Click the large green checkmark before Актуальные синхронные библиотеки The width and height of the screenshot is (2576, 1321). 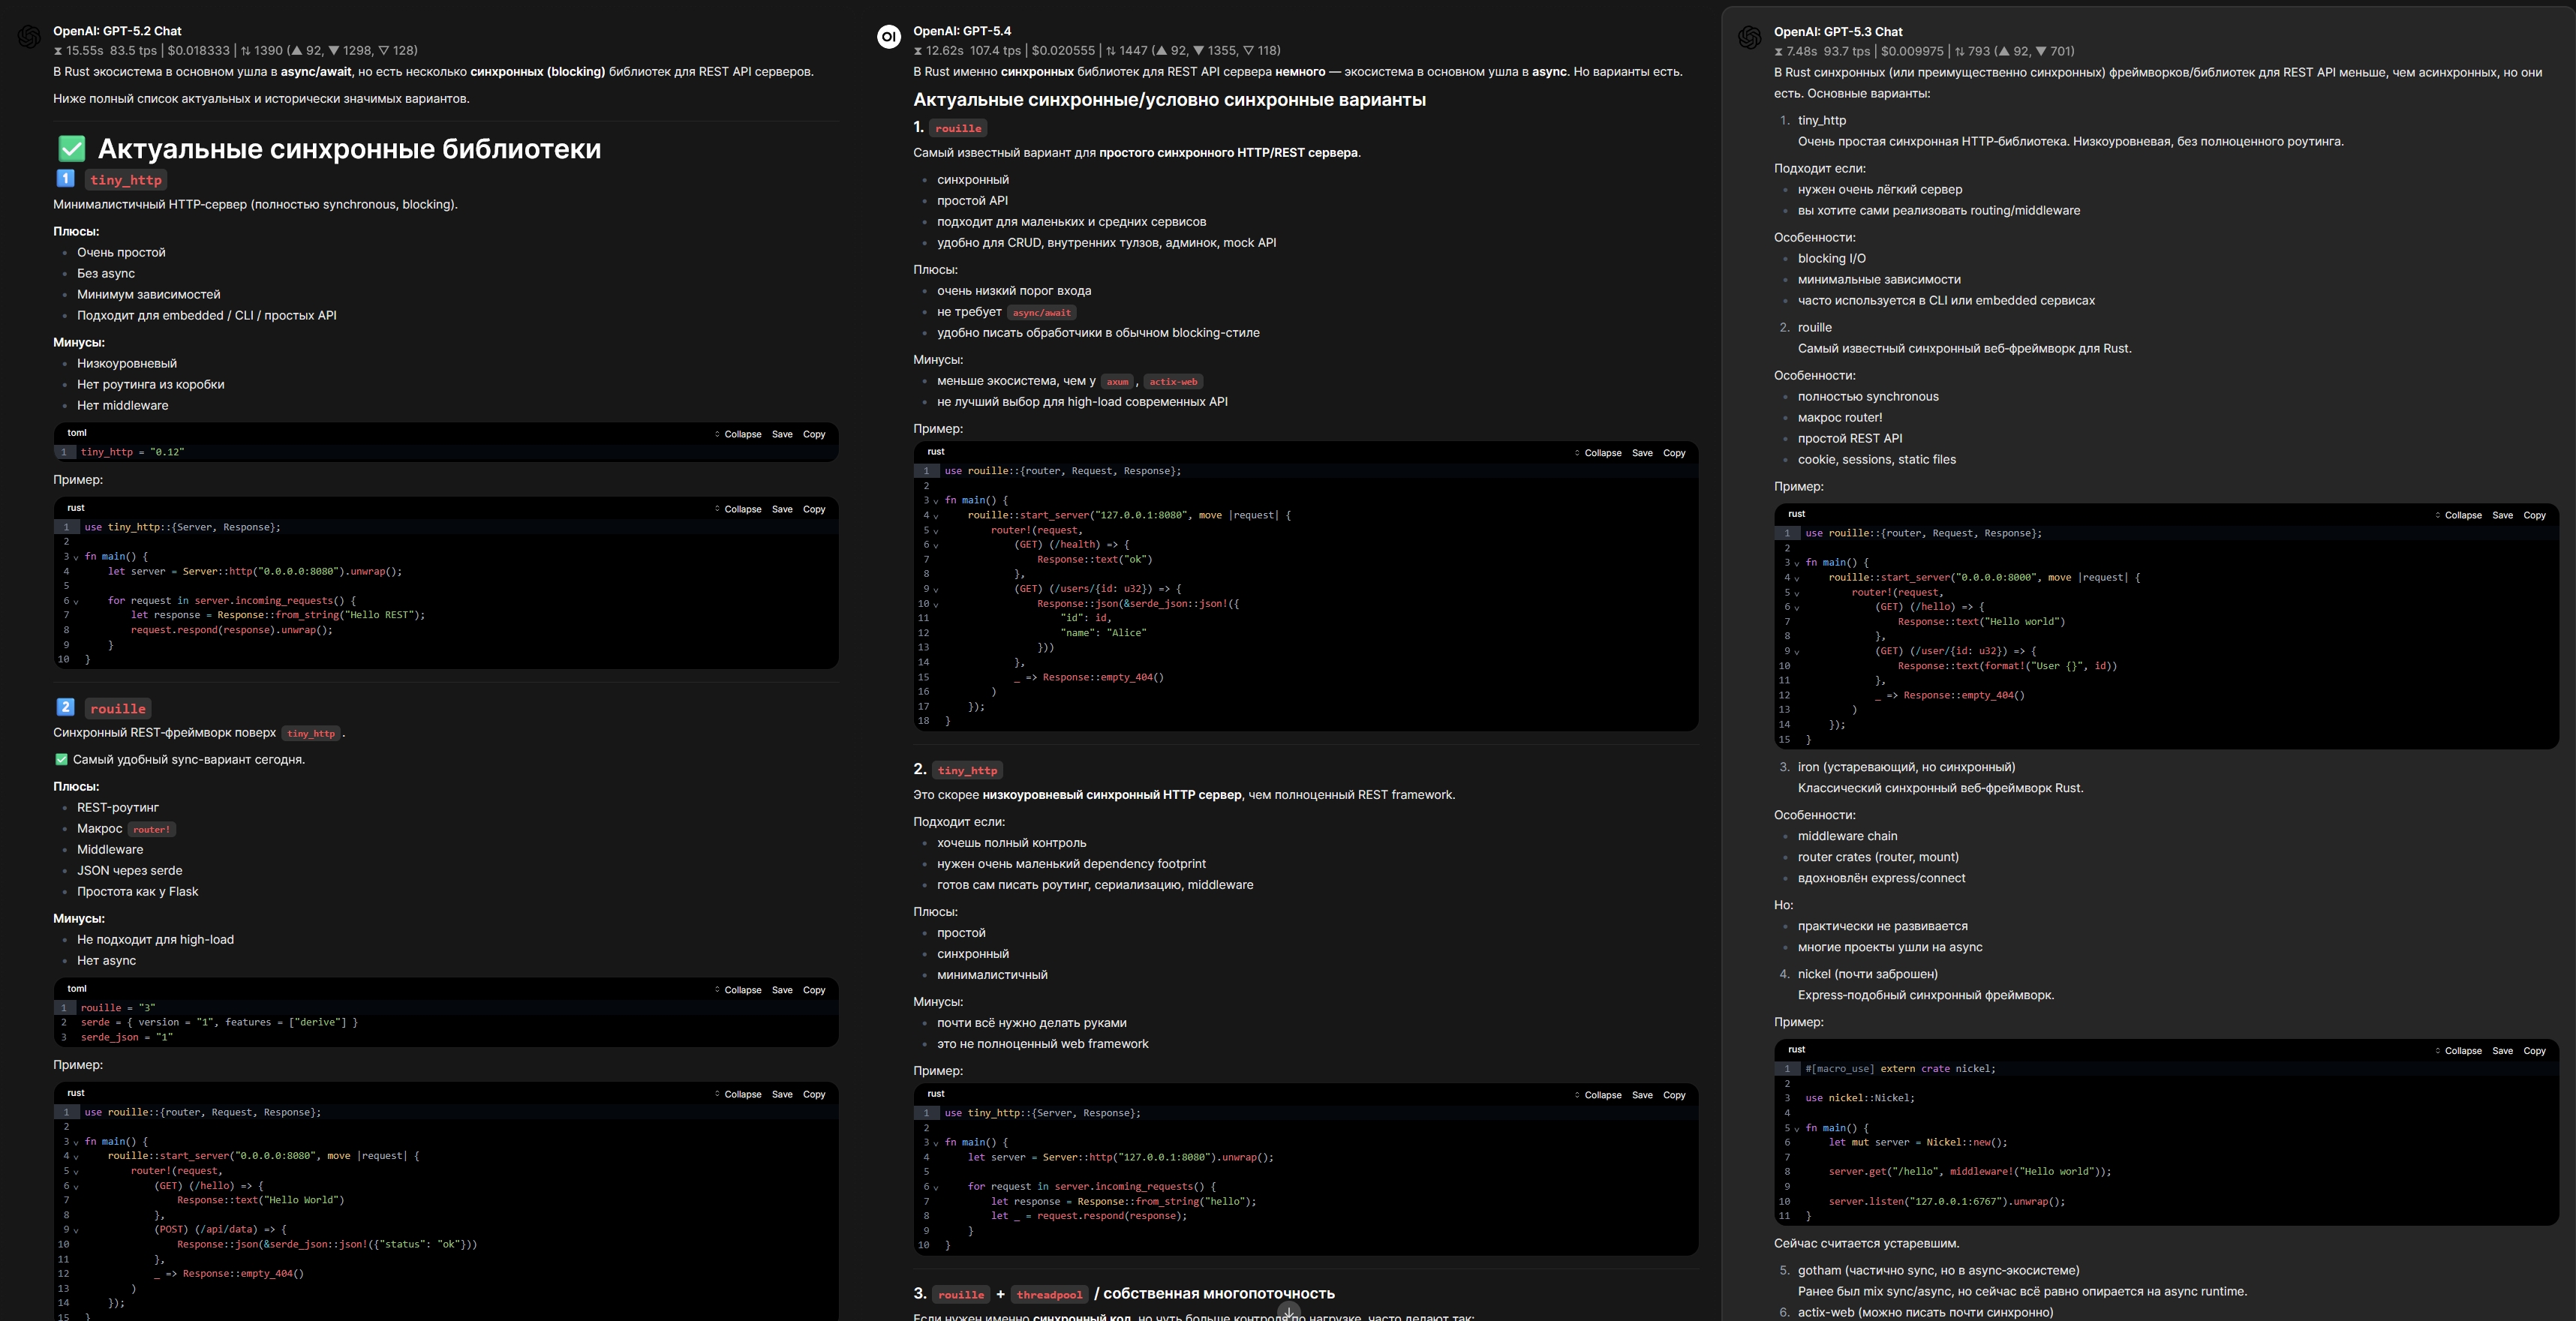click(72, 149)
